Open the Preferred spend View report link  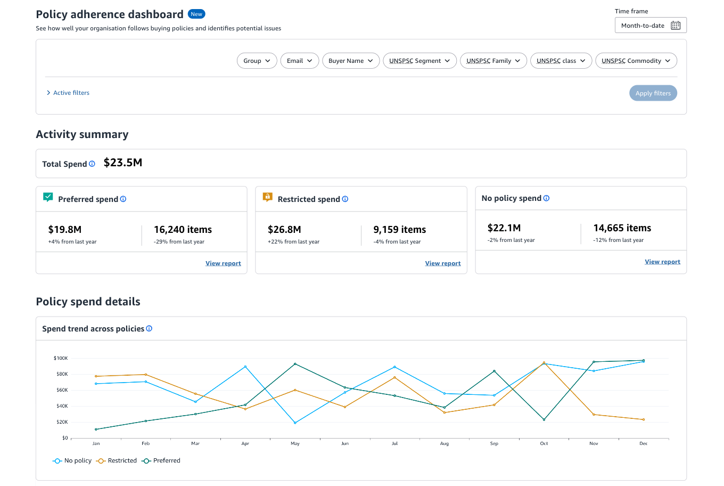click(x=223, y=263)
